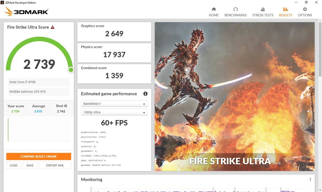Click the info icon next to Best
This screenshot has height=192, width=322.
click(x=65, y=106)
